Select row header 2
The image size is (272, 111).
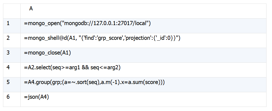[x=12, y=41]
